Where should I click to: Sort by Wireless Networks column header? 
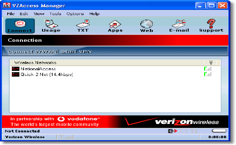pos(106,62)
